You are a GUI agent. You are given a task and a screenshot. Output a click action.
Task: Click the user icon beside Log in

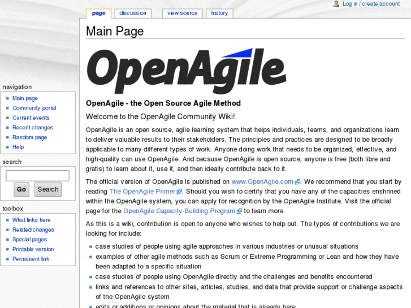[336, 3]
